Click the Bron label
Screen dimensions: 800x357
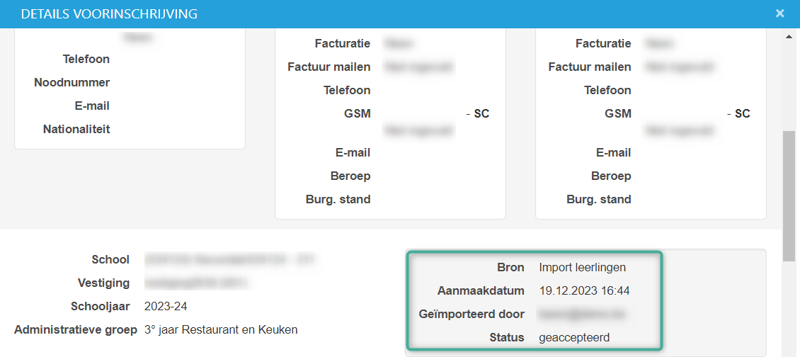pyautogui.click(x=510, y=267)
